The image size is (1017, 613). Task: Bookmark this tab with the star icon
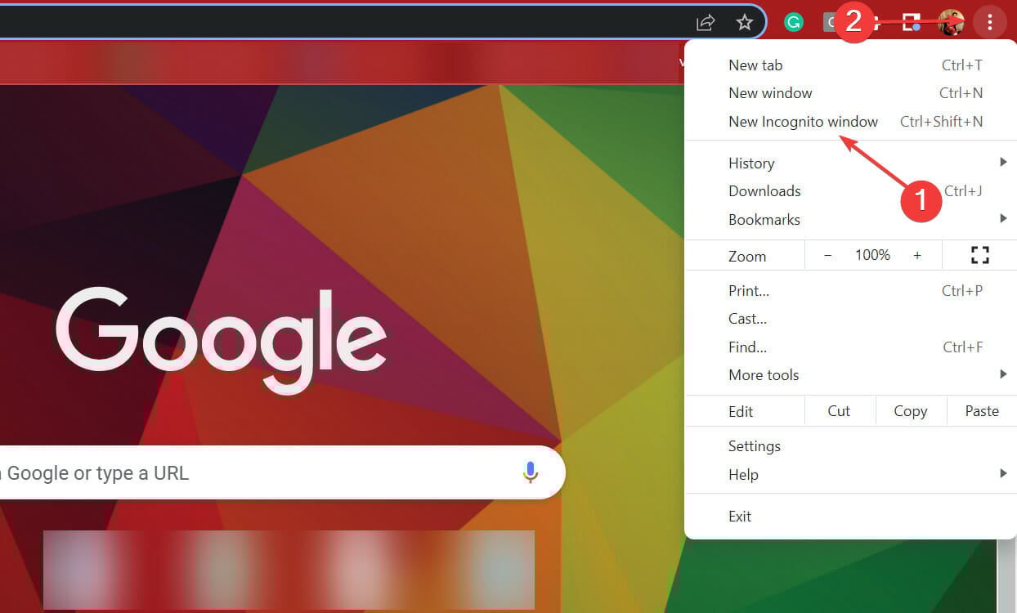(x=744, y=22)
